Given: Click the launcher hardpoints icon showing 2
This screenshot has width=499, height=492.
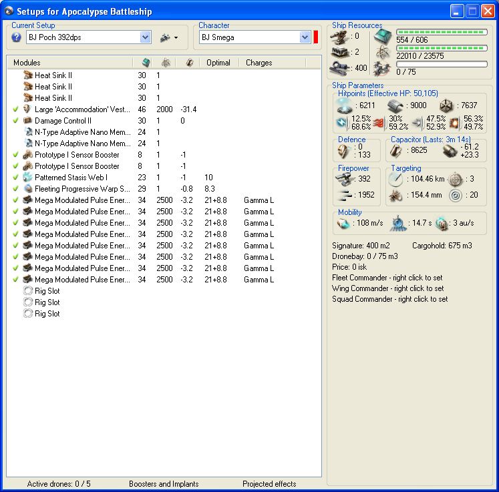Looking at the screenshot, I should coord(340,52).
